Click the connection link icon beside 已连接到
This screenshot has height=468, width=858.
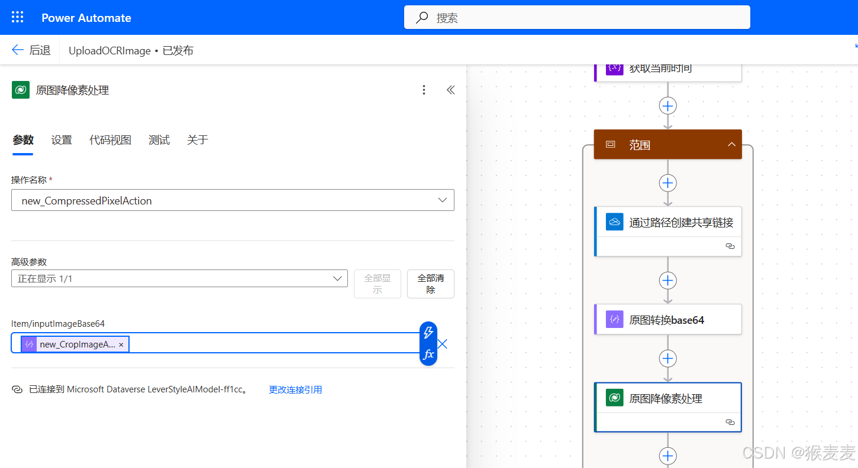pos(17,390)
